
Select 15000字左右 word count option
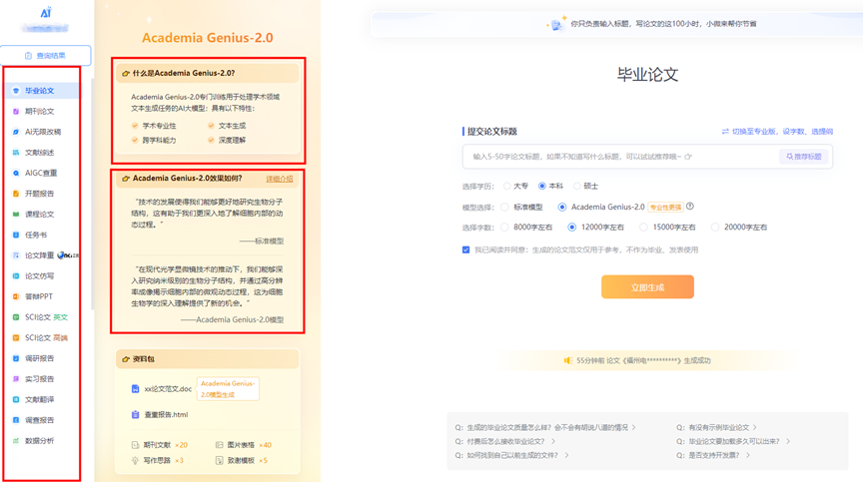pyautogui.click(x=643, y=227)
